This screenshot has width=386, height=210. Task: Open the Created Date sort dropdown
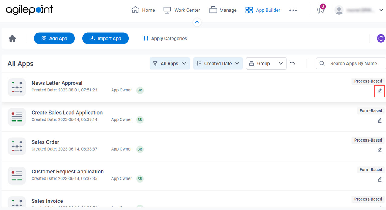[218, 63]
